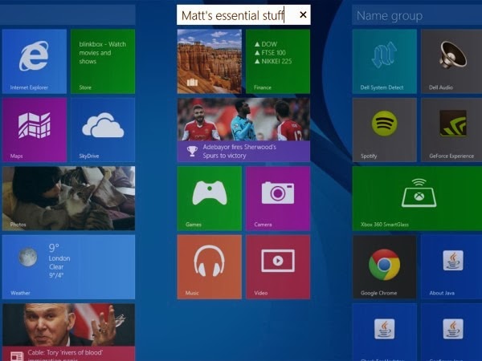Screen dimensions: 482x361
Task: Open the Xbox 360 SmartGlass tile
Action: 417,198
